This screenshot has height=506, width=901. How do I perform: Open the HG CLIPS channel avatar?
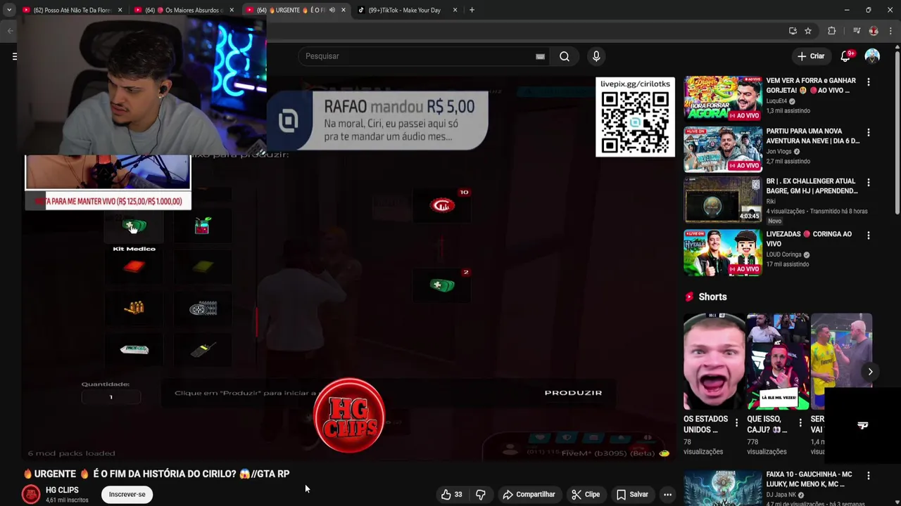[x=31, y=494]
